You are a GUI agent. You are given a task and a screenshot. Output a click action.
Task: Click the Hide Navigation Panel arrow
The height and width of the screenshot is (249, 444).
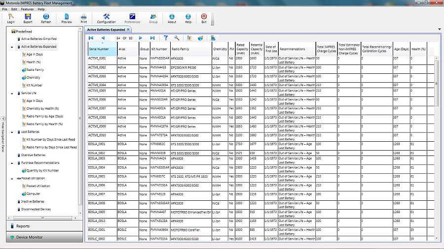click(3, 119)
